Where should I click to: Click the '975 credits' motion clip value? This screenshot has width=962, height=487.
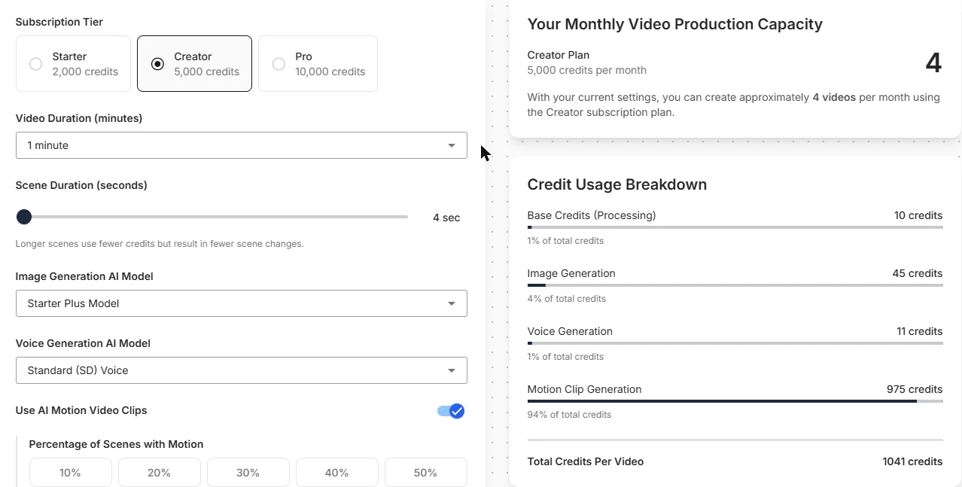pos(915,389)
